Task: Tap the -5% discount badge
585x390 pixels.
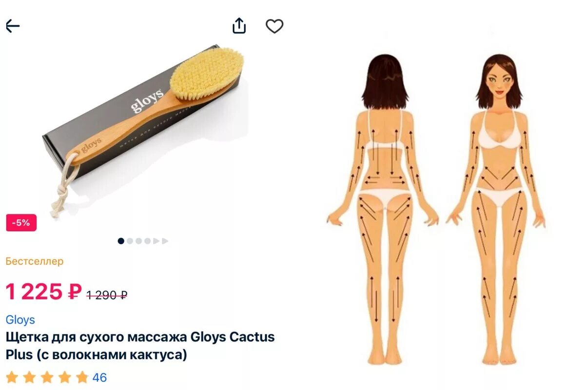Action: point(21,223)
